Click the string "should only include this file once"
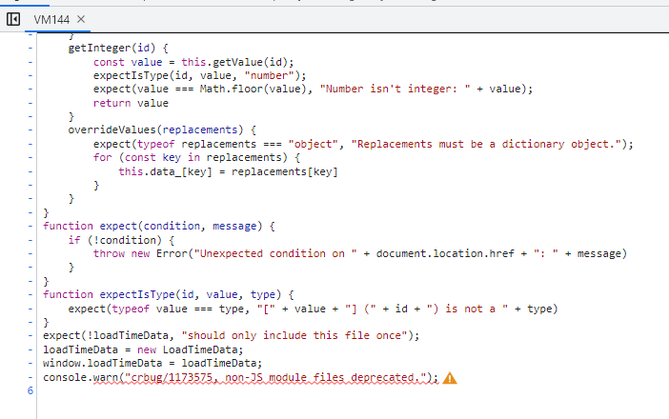Screen dimensions: 669x419 click(294, 336)
